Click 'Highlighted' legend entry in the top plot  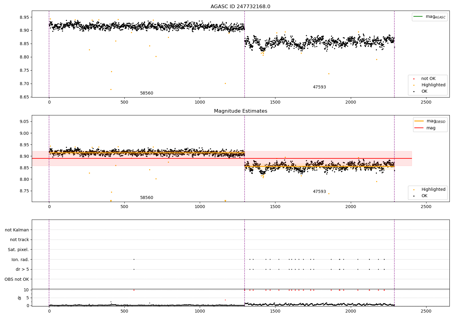point(430,85)
